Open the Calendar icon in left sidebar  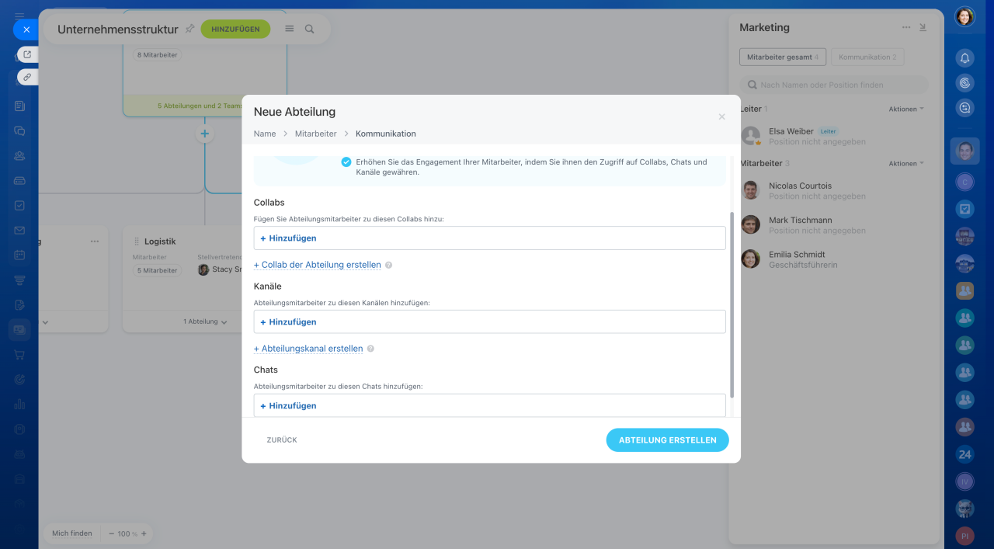pyautogui.click(x=19, y=255)
